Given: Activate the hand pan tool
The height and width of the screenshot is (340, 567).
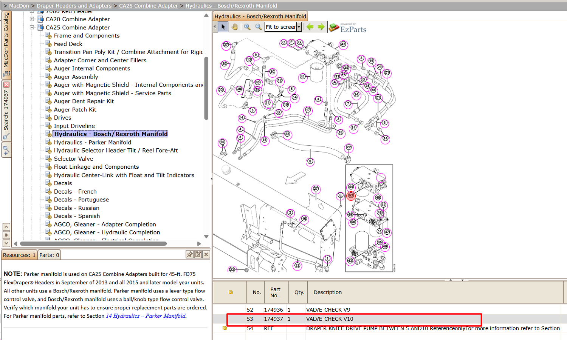Looking at the screenshot, I should coord(235,27).
